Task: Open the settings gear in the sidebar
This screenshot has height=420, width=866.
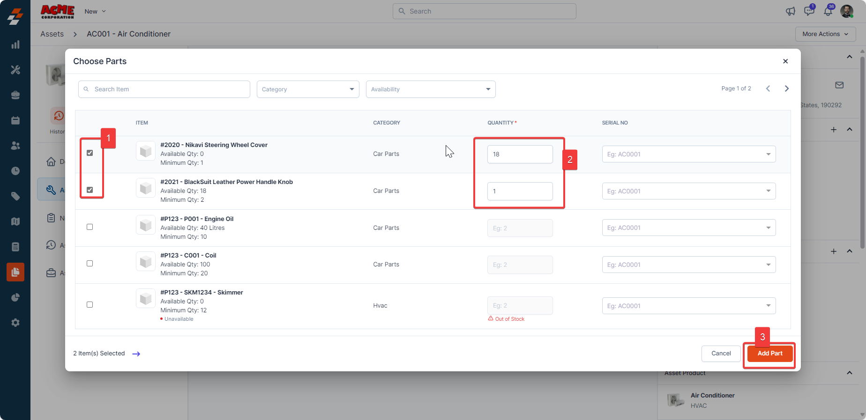Action: [15, 323]
